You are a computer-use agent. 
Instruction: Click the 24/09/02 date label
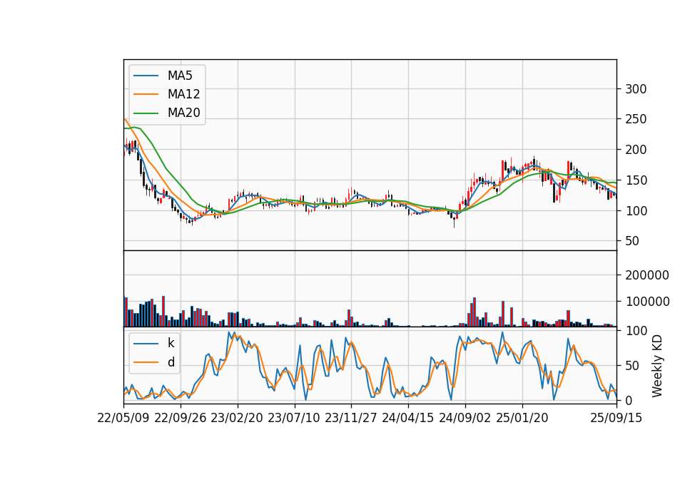465,419
